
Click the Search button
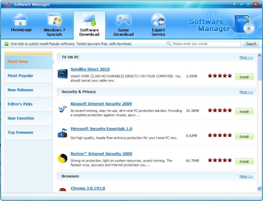tap(251, 44)
